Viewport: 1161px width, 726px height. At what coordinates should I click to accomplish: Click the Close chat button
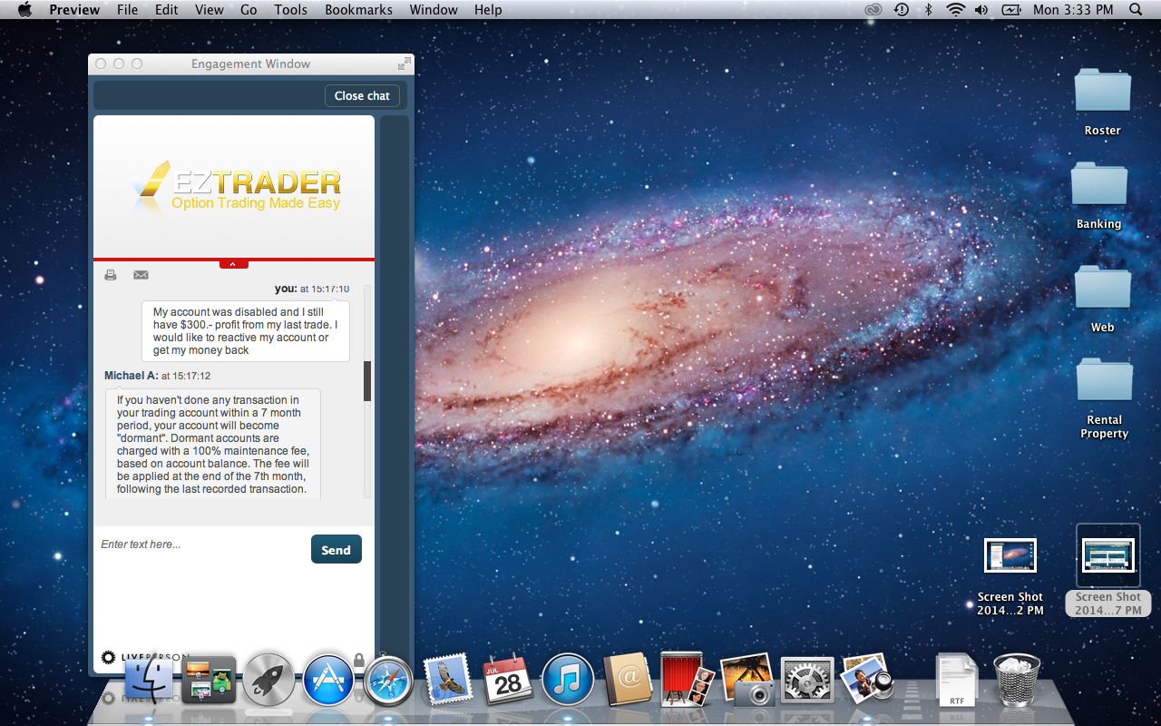tap(362, 95)
